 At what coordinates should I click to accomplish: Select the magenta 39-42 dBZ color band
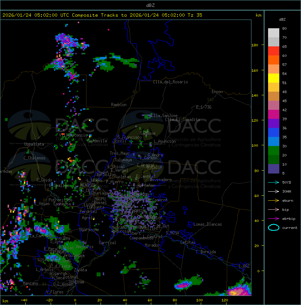(274, 114)
